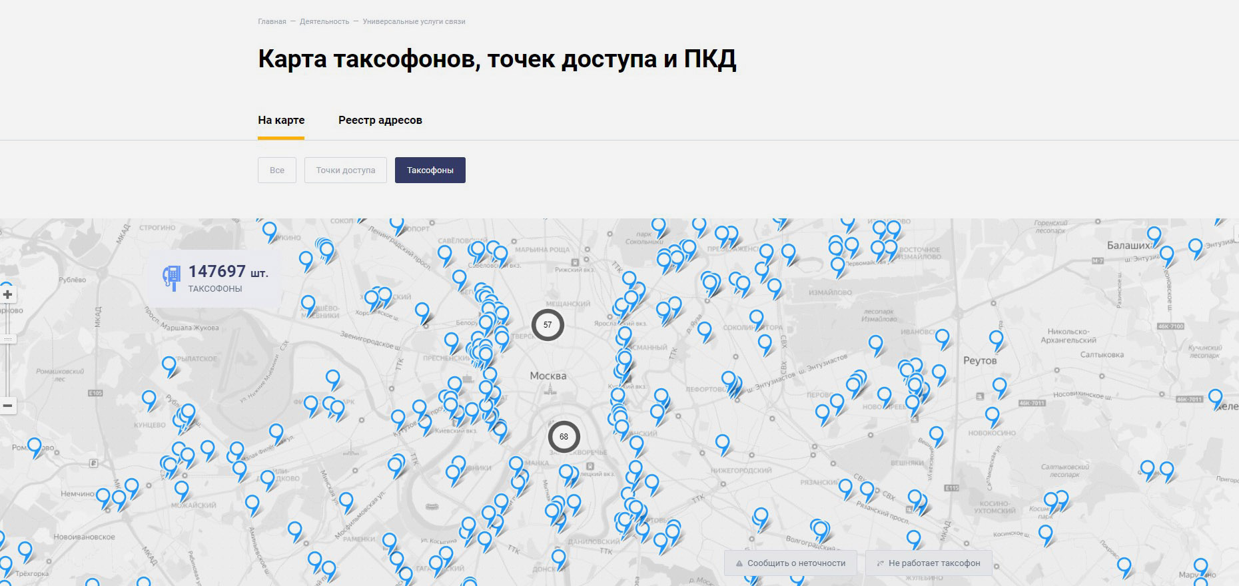Screen dimensions: 1239x586
Task: Filter map by Точки доступа
Action: [x=346, y=170]
